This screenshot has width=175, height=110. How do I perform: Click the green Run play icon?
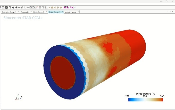point(49,7)
